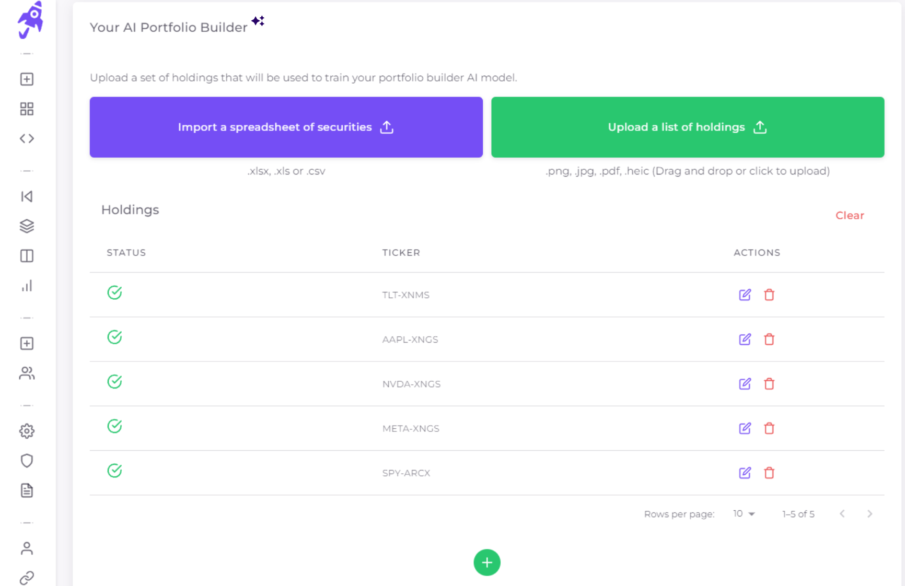Open the Rows per page dropdown
Viewport: 905px width, 586px height.
click(742, 513)
